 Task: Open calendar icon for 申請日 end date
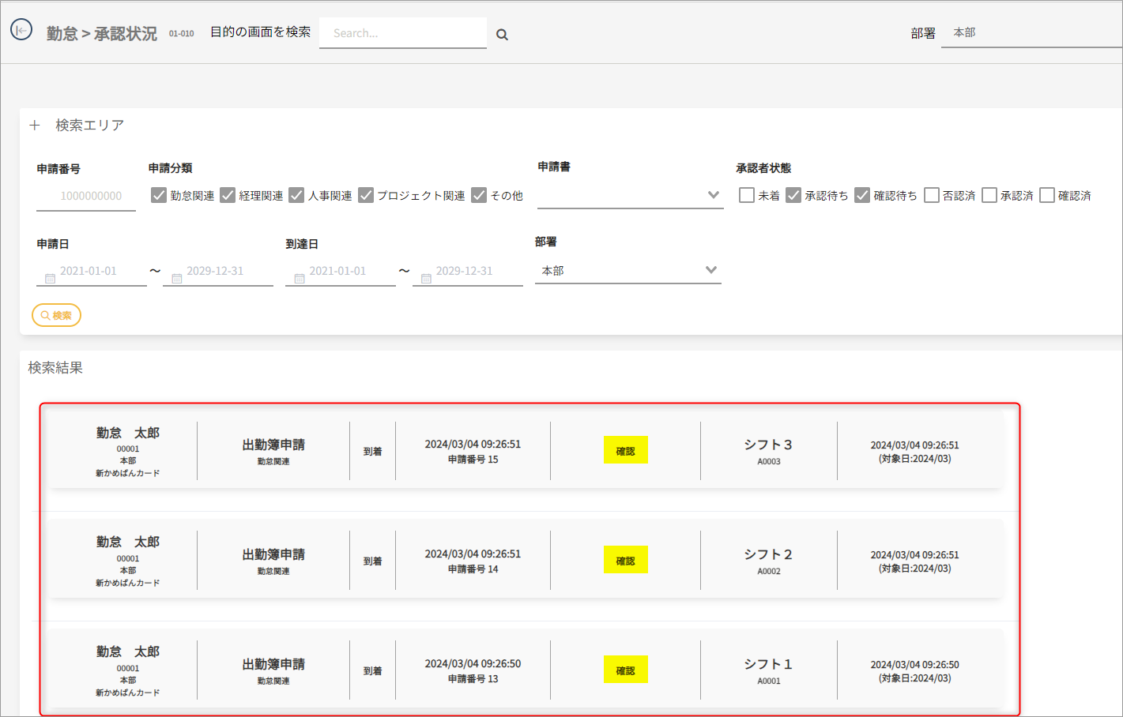click(x=177, y=278)
